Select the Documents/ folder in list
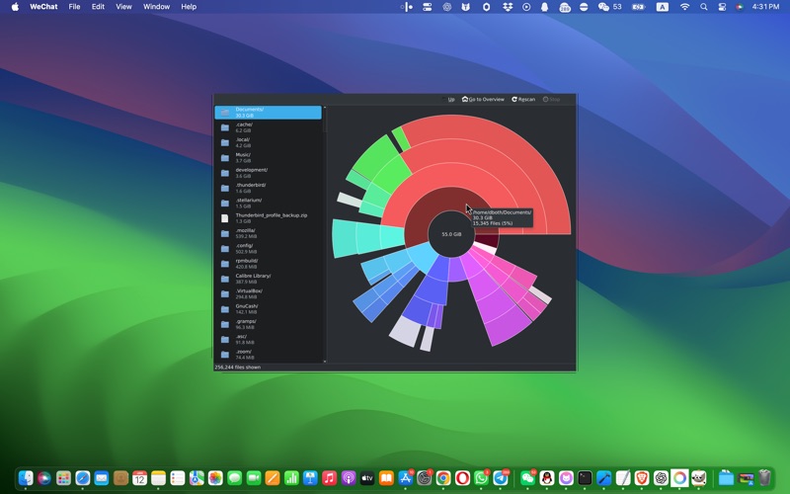Viewport: 790px width, 494px height. 268,113
